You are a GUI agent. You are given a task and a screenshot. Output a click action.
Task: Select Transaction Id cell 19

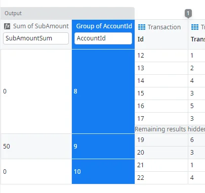pos(161,140)
